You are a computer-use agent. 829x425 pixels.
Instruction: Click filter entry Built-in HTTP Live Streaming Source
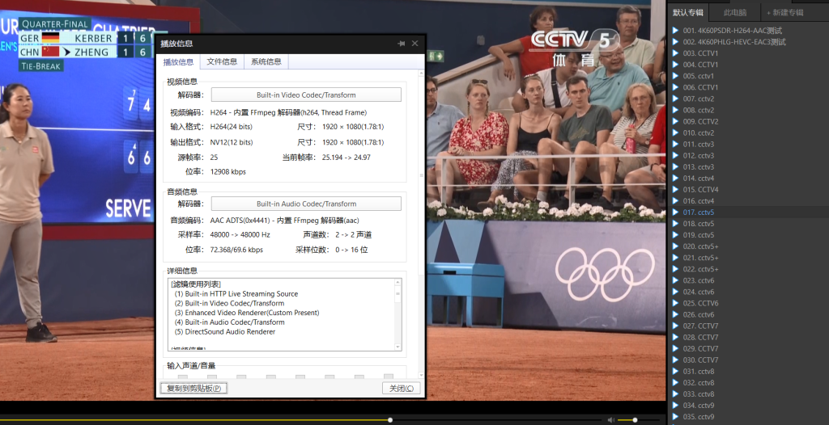pyautogui.click(x=236, y=293)
